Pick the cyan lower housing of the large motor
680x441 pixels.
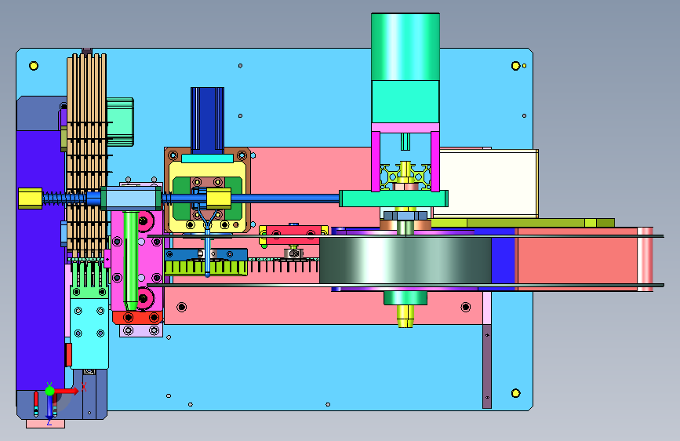coord(405,101)
